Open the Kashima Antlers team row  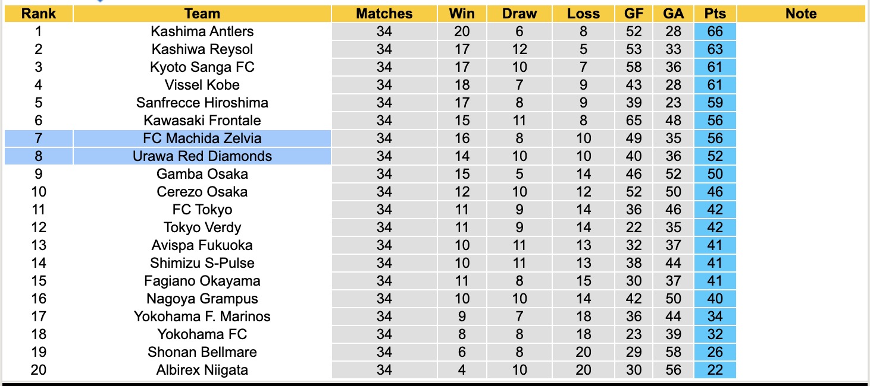point(202,31)
